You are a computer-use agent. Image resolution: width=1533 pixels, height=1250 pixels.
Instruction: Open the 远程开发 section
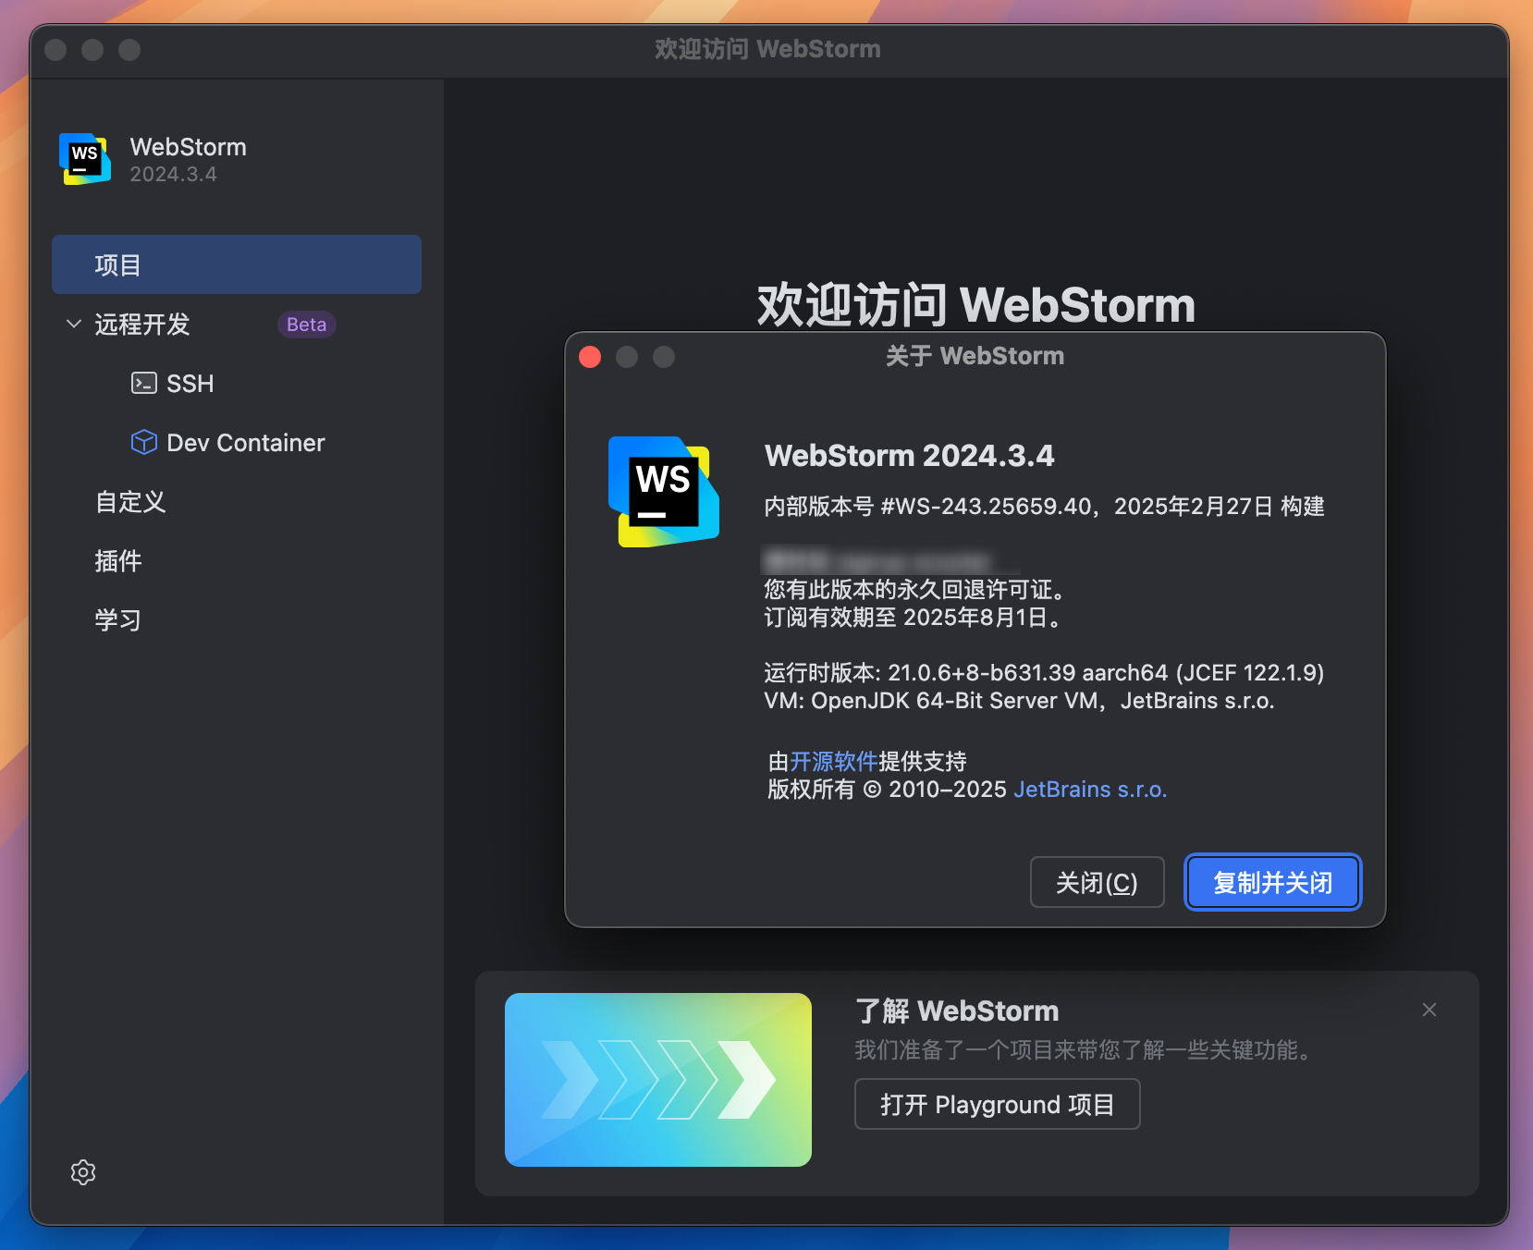click(x=142, y=324)
